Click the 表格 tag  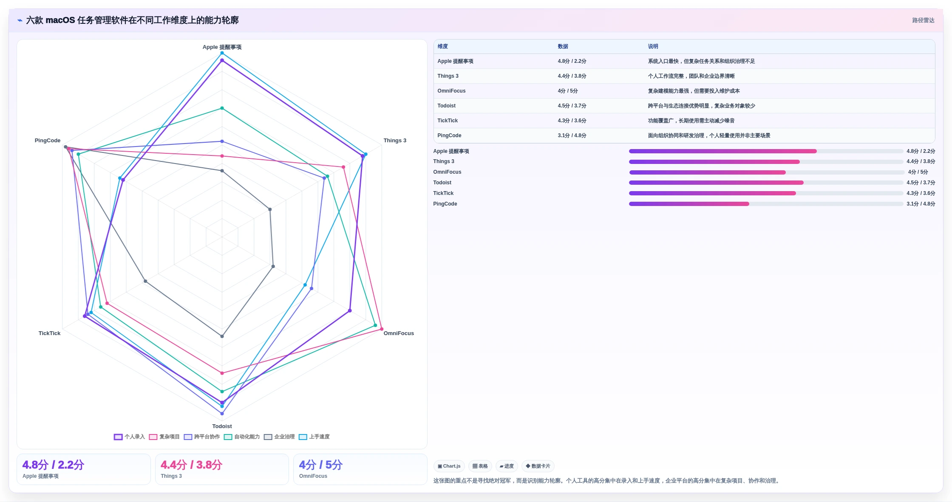(x=480, y=466)
